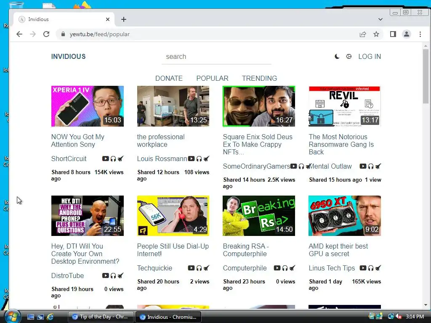Watch Computerphile video on YouTube icon
431x323 pixels.
[x=277, y=268]
